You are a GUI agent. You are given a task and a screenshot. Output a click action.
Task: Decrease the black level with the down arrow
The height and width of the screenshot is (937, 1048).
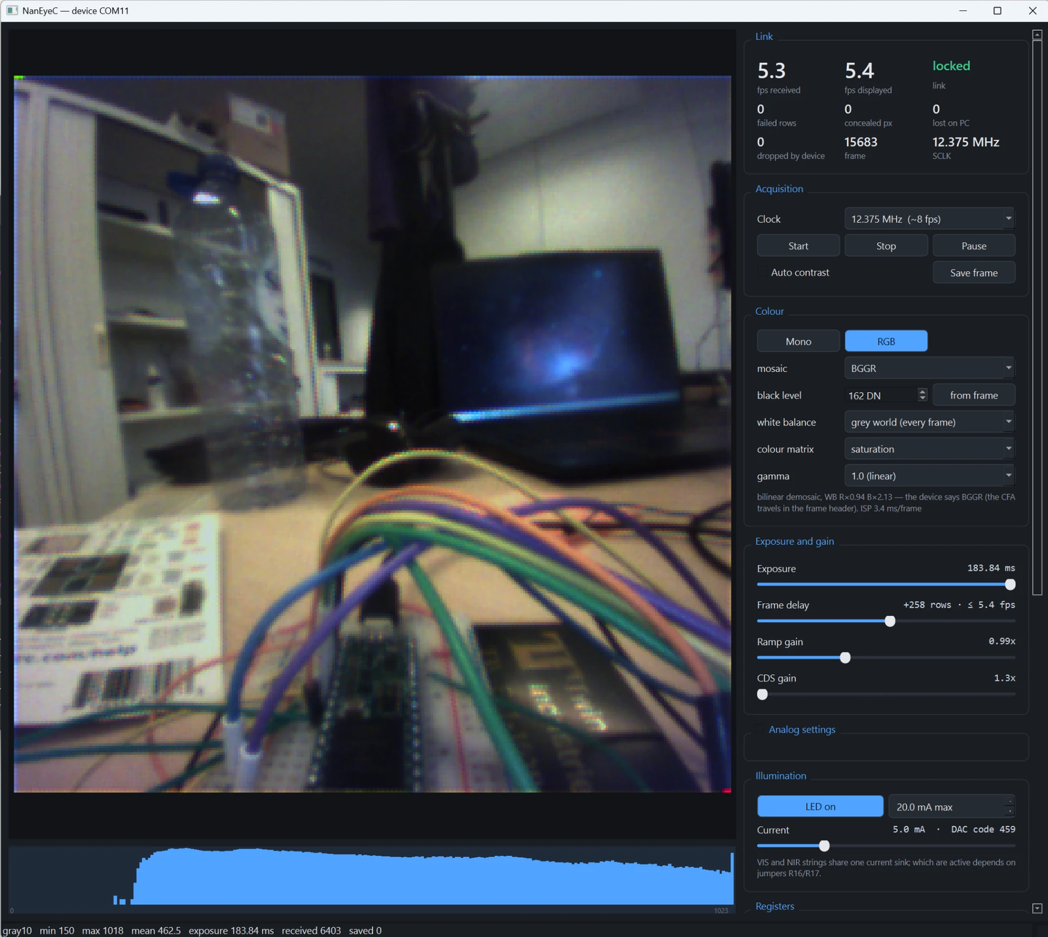pos(922,399)
